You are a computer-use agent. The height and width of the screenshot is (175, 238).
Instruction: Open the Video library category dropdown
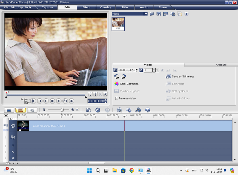(146, 14)
